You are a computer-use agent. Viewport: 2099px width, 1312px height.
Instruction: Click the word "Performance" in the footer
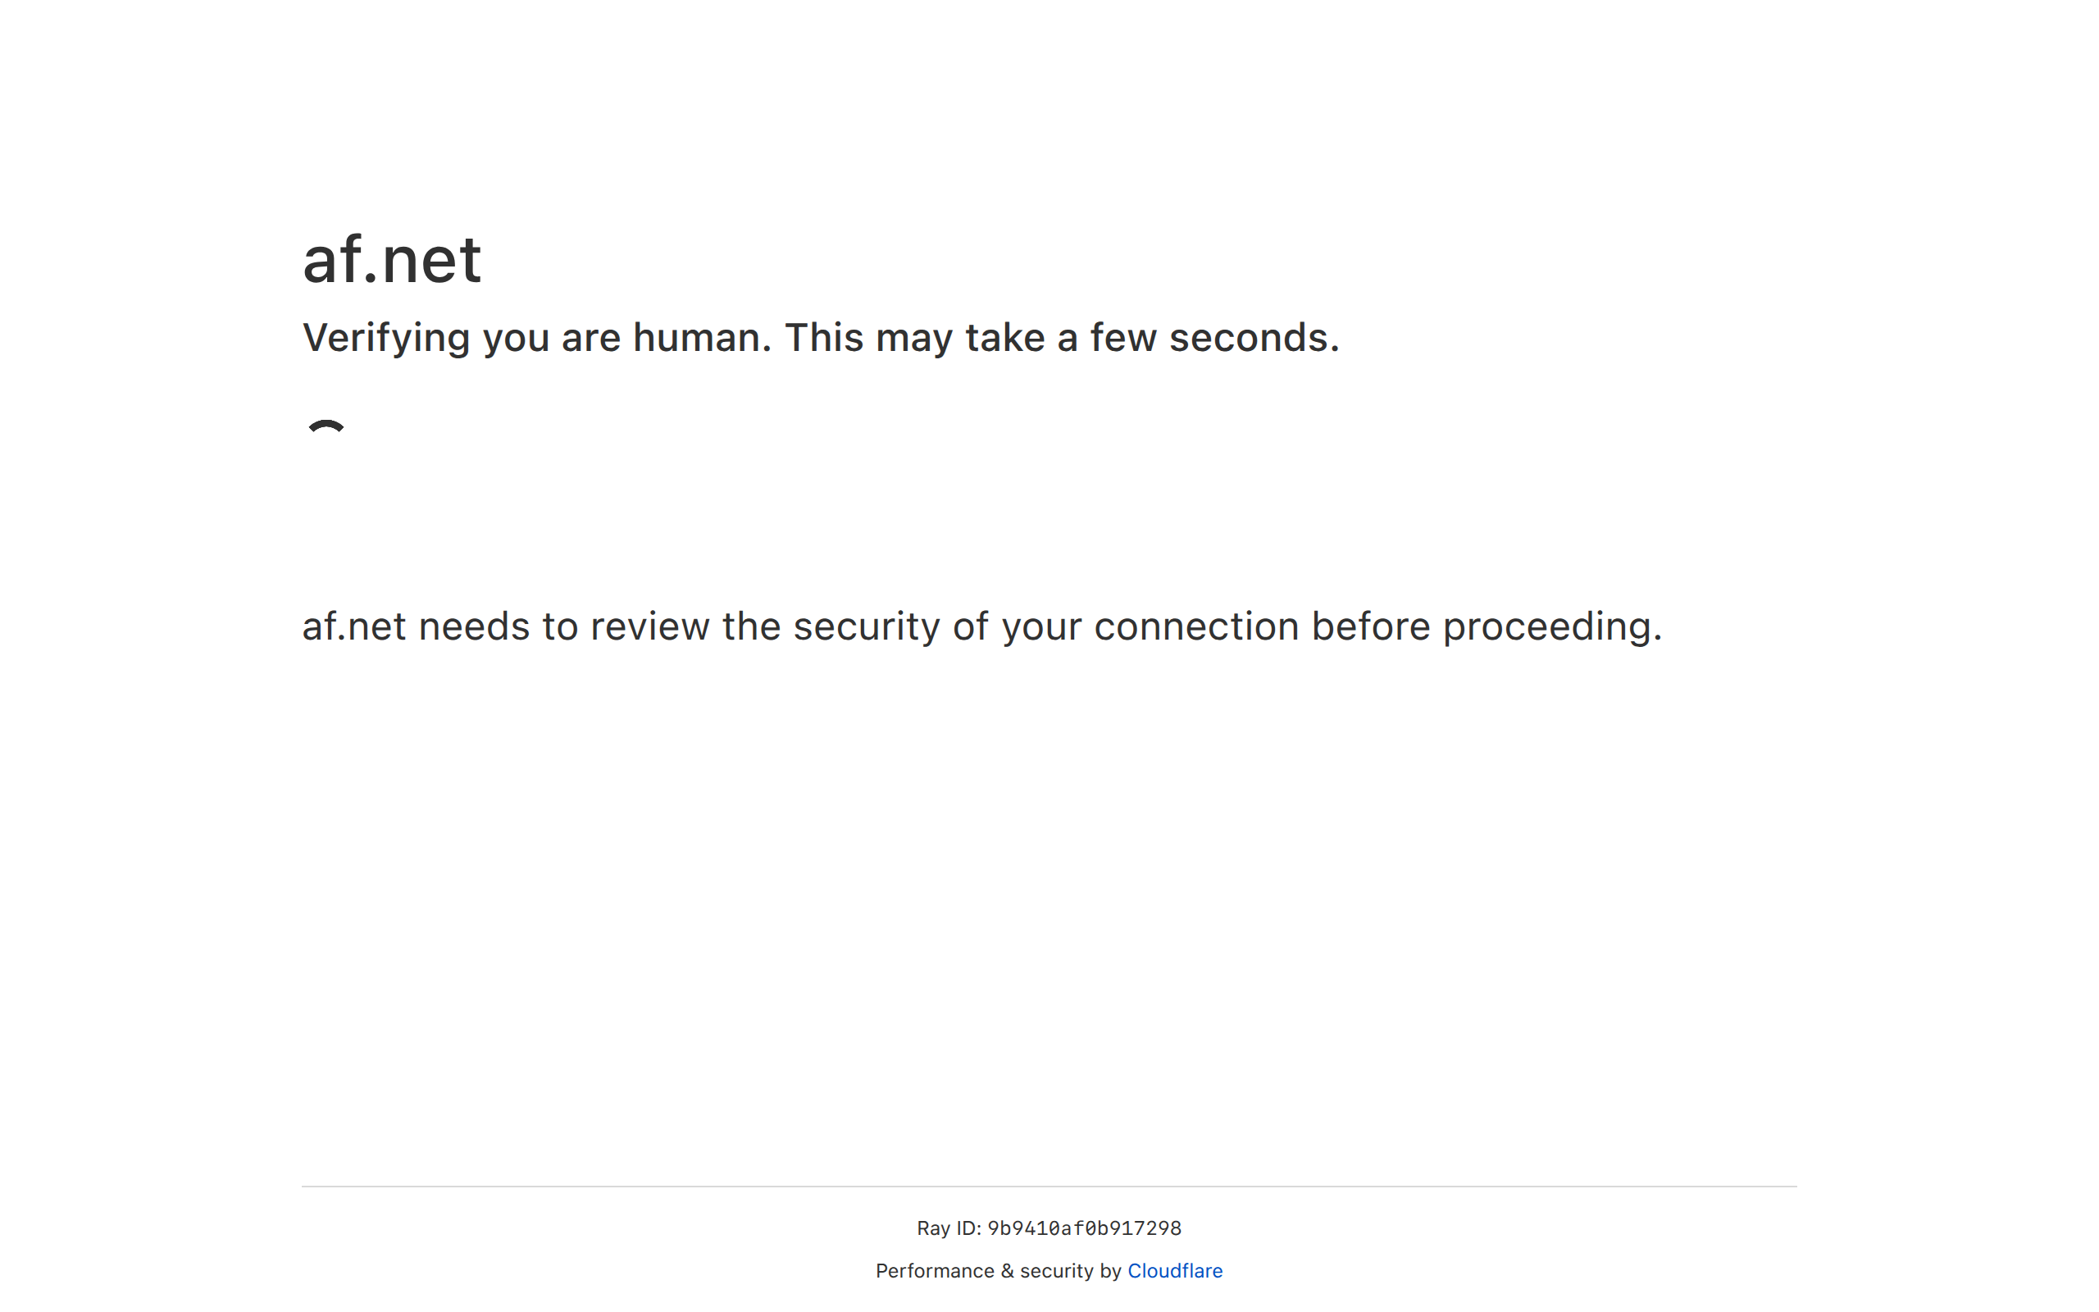[x=934, y=1270]
